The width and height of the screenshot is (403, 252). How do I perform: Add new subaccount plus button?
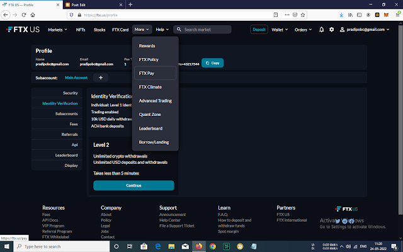101,77
